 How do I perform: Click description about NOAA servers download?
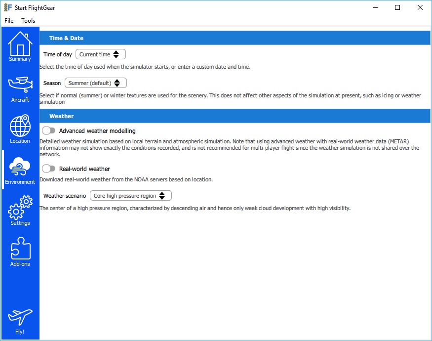126,179
